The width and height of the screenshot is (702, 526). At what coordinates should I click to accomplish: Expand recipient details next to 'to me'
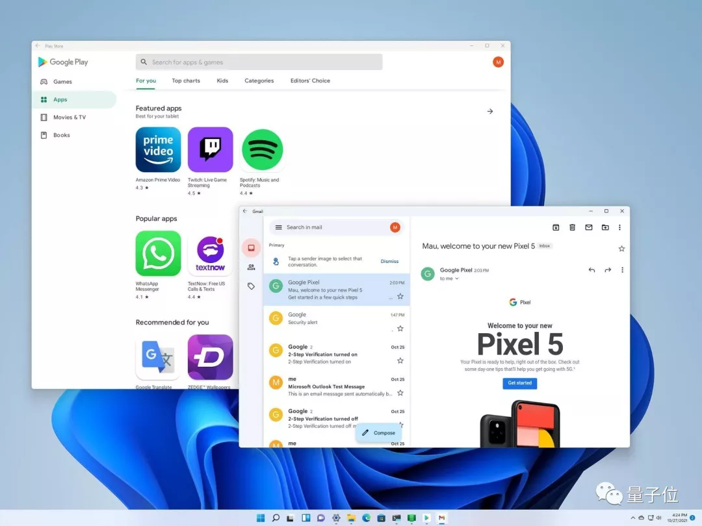click(457, 279)
